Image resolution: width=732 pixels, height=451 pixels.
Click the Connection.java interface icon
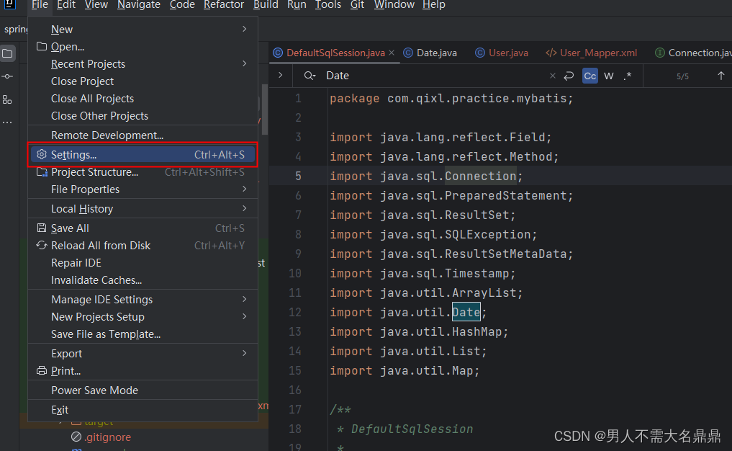pos(659,53)
